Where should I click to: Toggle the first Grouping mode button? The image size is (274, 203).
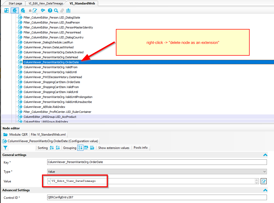80,148
